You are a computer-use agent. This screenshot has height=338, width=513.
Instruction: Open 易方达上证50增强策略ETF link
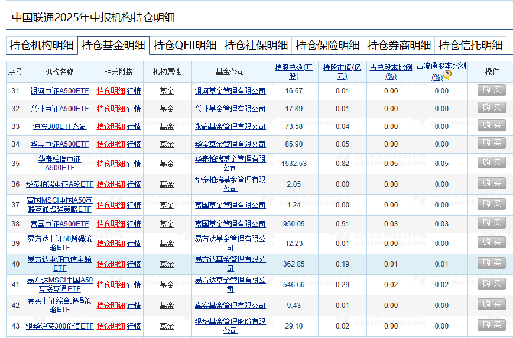[x=60, y=243]
